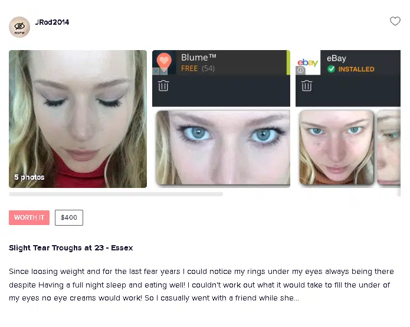Open JRod2014's profile from the username

[52, 22]
